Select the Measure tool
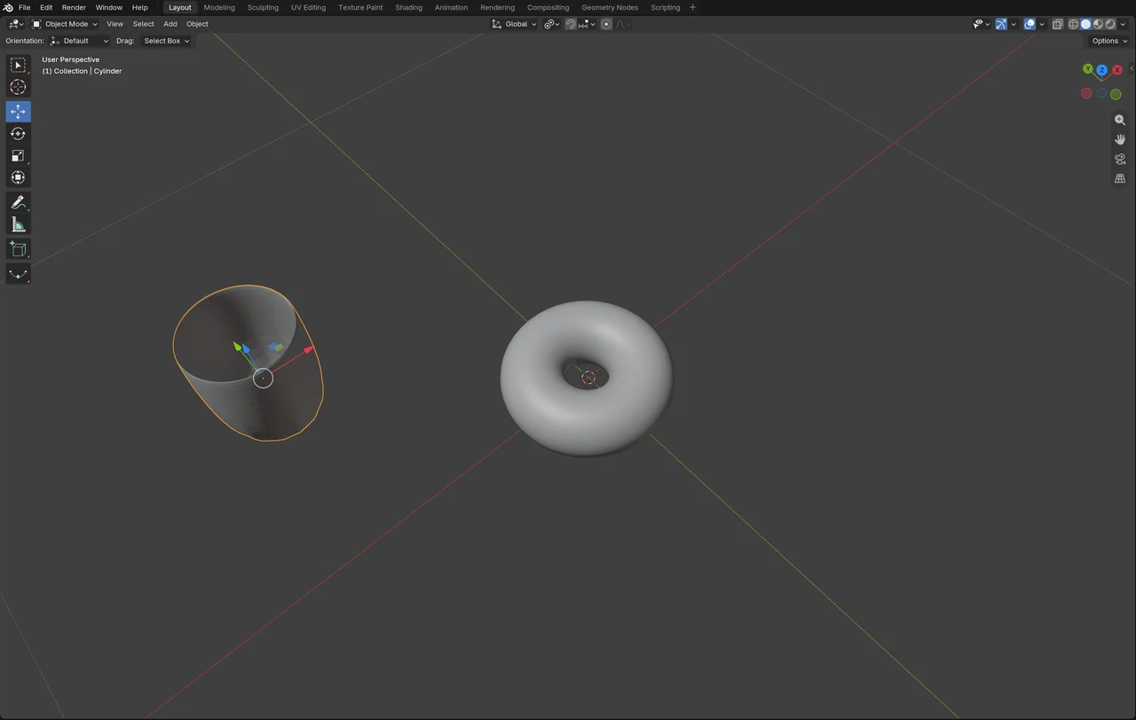Viewport: 1136px width, 720px height. click(x=18, y=224)
